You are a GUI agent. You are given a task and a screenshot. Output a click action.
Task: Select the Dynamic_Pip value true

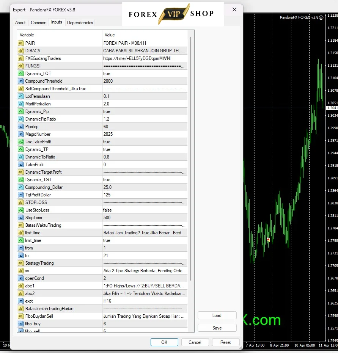(x=145, y=111)
